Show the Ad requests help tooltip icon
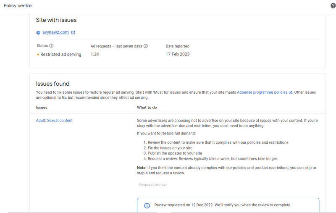The image size is (336, 213). pos(146,46)
